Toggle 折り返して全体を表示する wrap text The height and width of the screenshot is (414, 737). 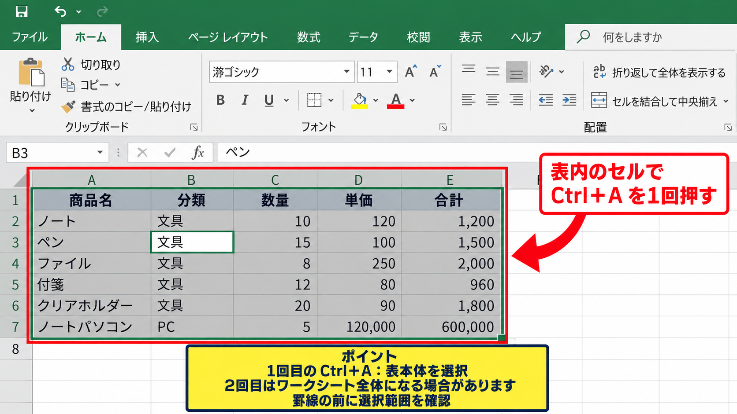point(659,72)
